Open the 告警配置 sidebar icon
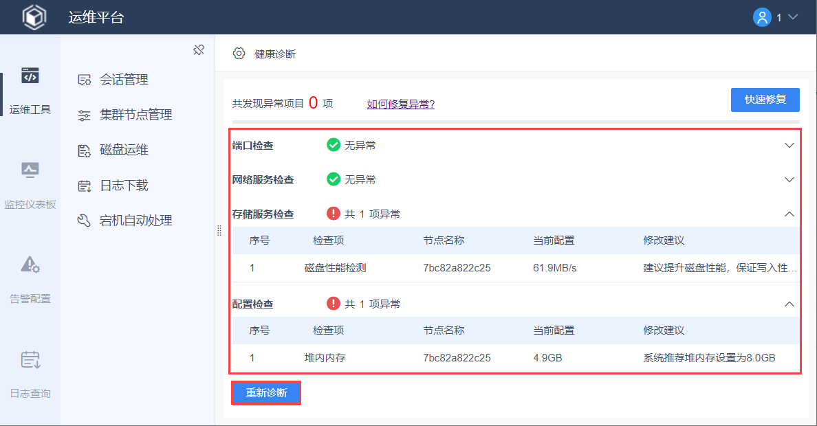Viewport: 817px width, 426px height. click(30, 264)
